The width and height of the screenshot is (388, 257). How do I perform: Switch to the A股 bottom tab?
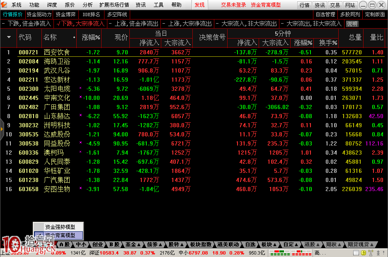(x=65, y=245)
